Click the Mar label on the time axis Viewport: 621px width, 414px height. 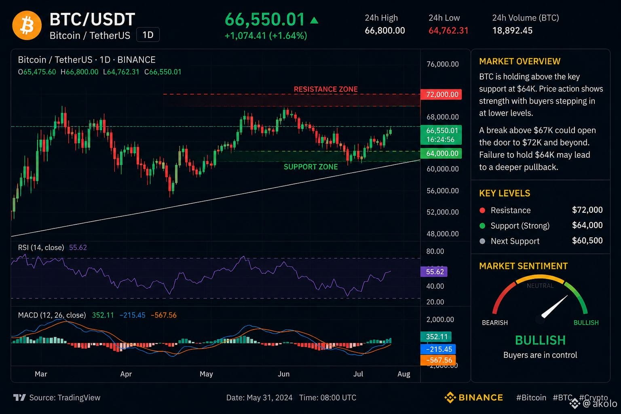tap(41, 374)
